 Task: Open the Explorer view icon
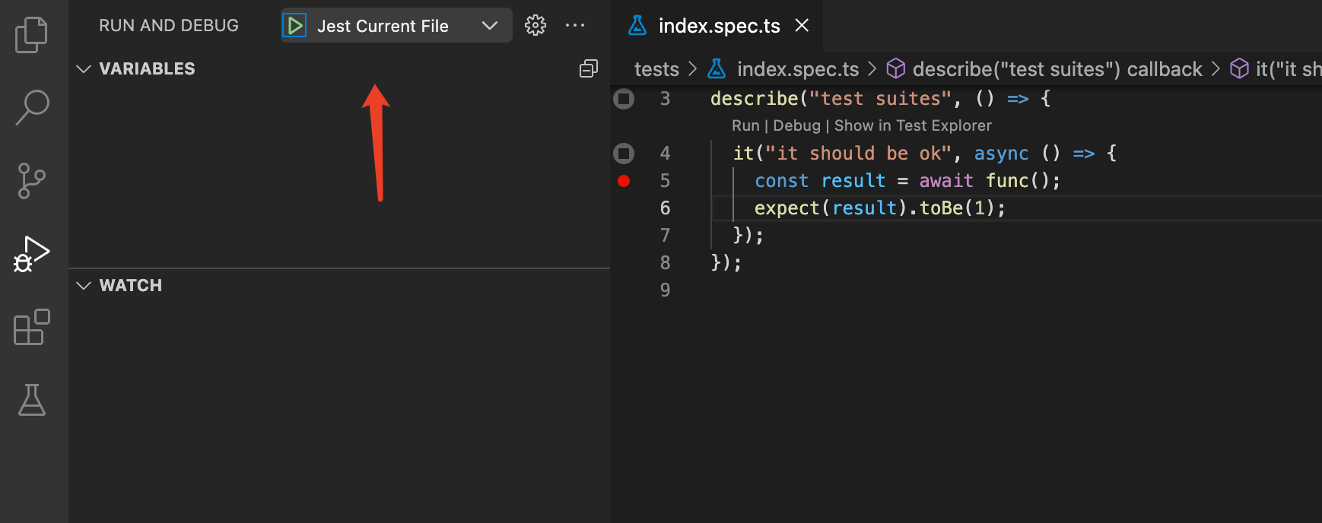(31, 35)
